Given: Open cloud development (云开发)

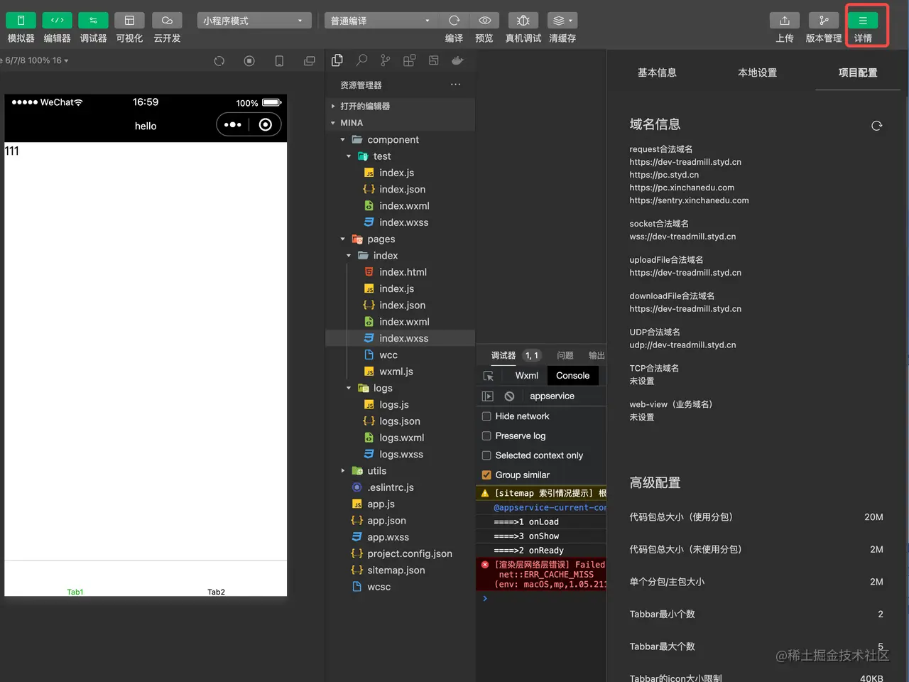Looking at the screenshot, I should coord(167,21).
